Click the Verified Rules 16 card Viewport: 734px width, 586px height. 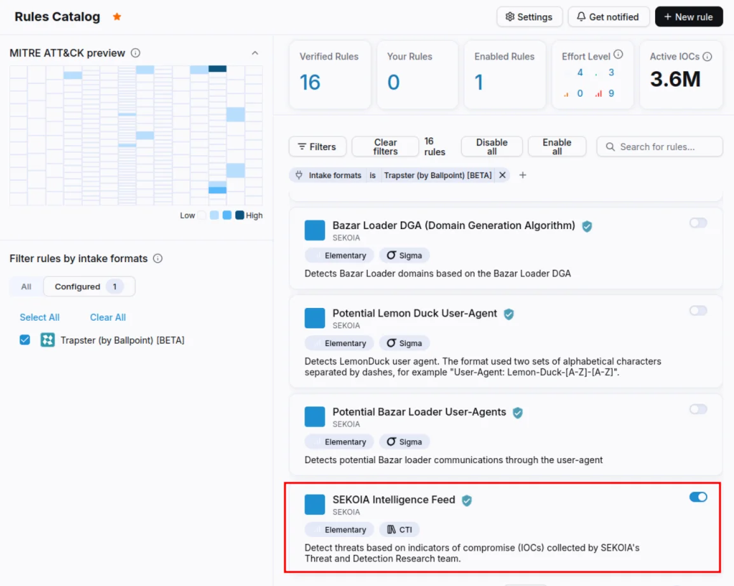pos(330,75)
